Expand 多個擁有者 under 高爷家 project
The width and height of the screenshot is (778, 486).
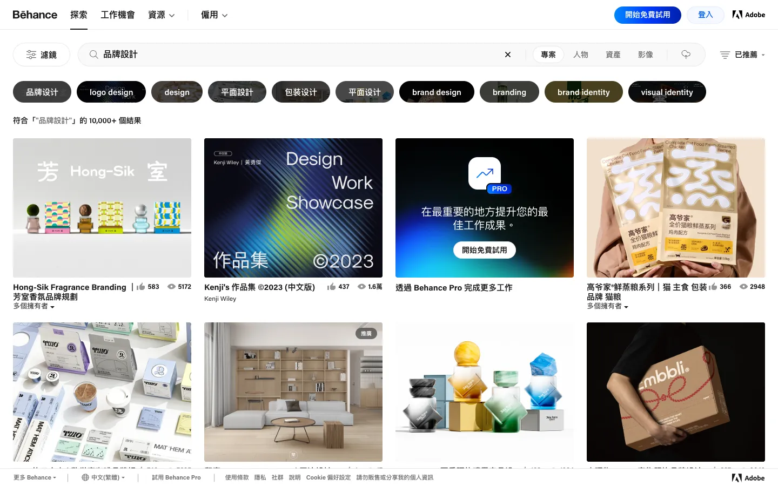(x=608, y=306)
